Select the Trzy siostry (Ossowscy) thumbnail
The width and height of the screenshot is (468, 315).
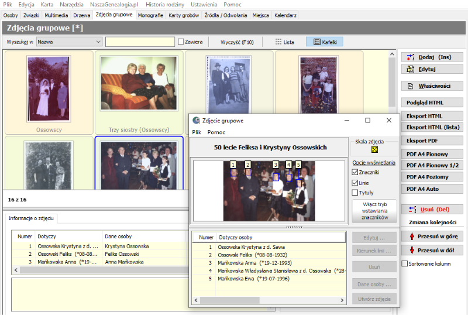coord(139,93)
